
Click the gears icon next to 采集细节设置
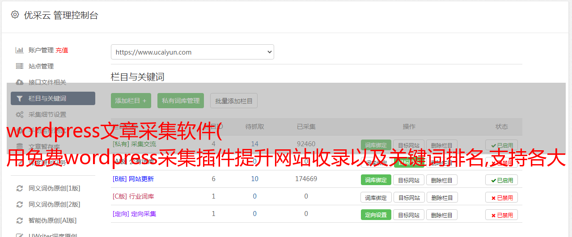coord(19,114)
